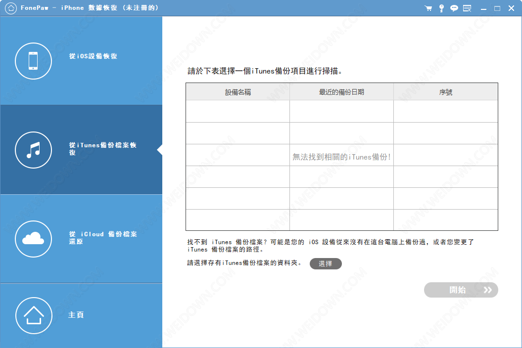Click the 請選擇存有iTunes備份檔案的資料夾 text
Viewport: 522px width, 348px height.
[x=244, y=263]
